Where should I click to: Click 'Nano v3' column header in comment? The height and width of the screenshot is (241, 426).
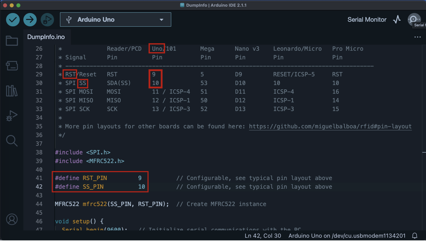[247, 49]
